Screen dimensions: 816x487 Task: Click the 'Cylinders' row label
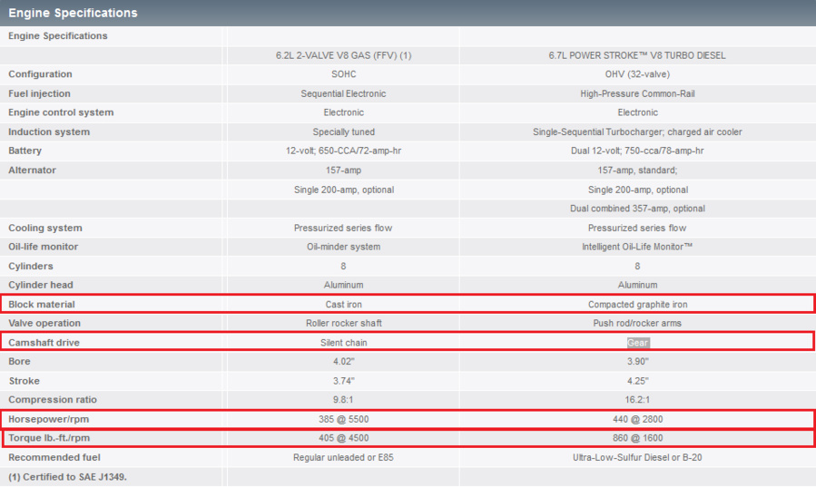click(x=31, y=266)
